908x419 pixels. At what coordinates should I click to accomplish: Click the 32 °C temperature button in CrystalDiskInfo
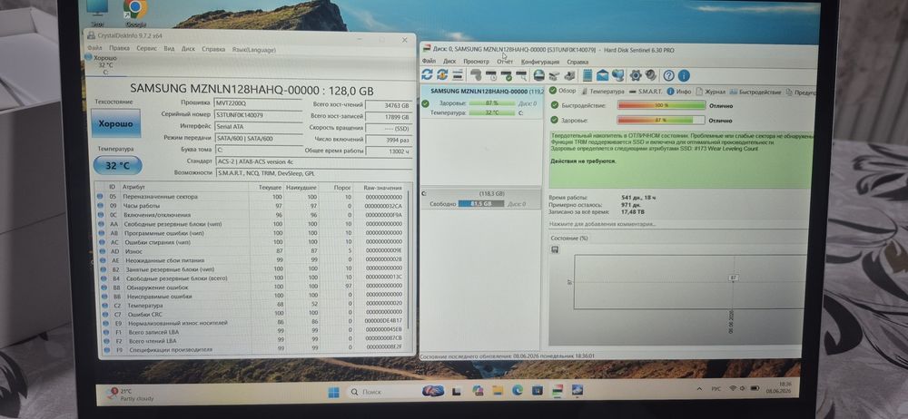click(117, 166)
